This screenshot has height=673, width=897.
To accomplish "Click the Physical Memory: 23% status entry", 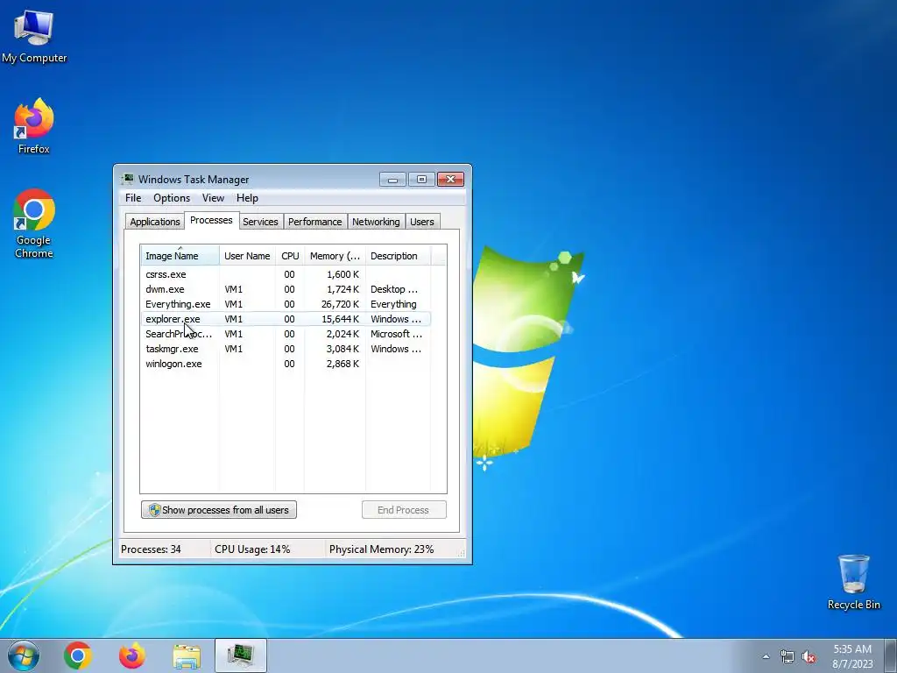I will (x=382, y=549).
